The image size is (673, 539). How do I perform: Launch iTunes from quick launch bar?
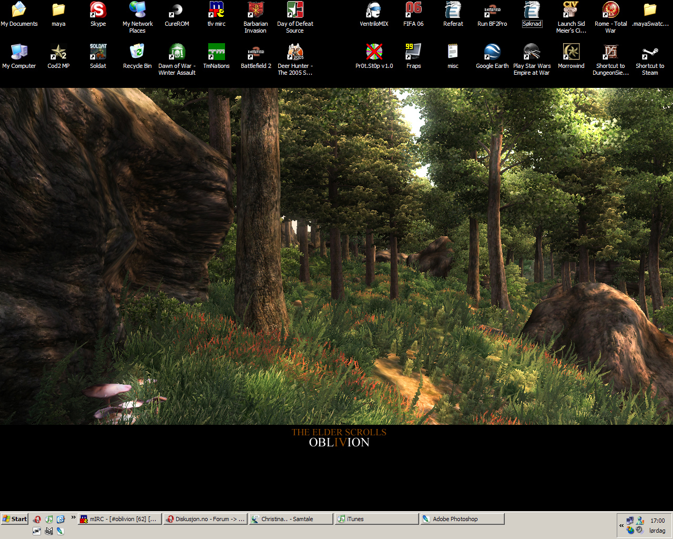point(49,520)
